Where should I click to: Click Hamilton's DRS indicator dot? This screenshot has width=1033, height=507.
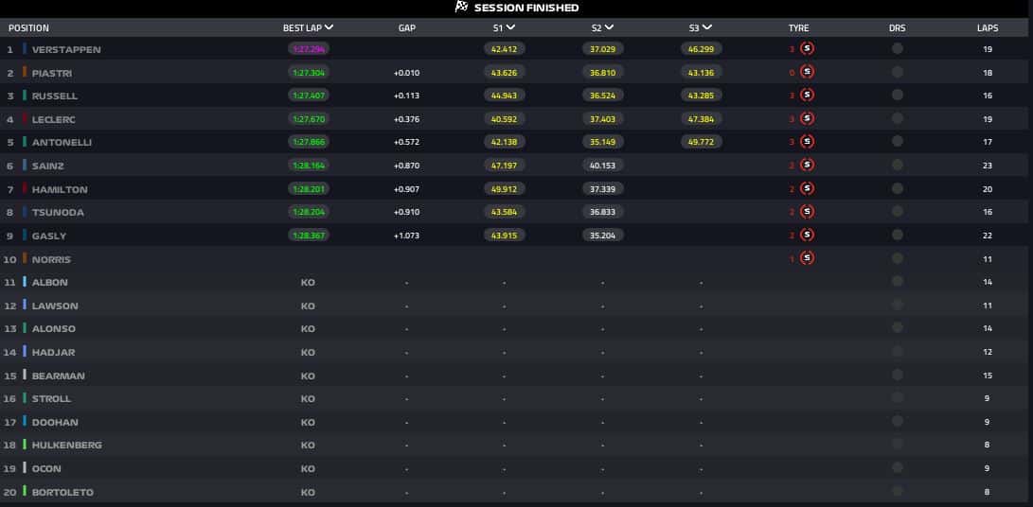click(898, 188)
